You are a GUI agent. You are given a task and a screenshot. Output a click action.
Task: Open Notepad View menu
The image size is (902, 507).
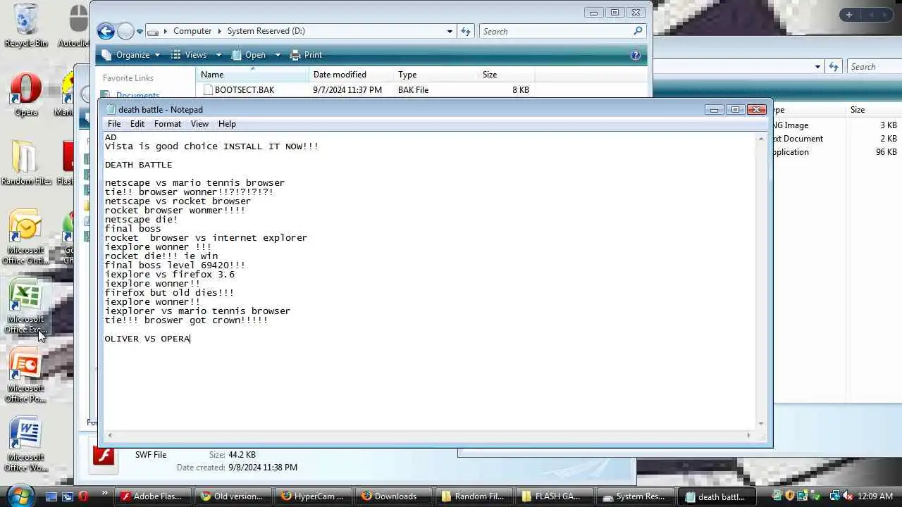tap(199, 124)
